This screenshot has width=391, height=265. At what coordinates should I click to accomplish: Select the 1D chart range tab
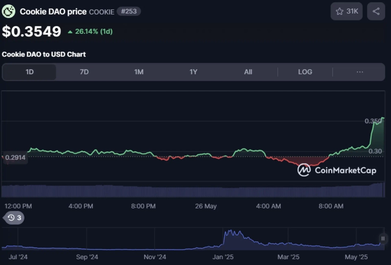point(29,72)
